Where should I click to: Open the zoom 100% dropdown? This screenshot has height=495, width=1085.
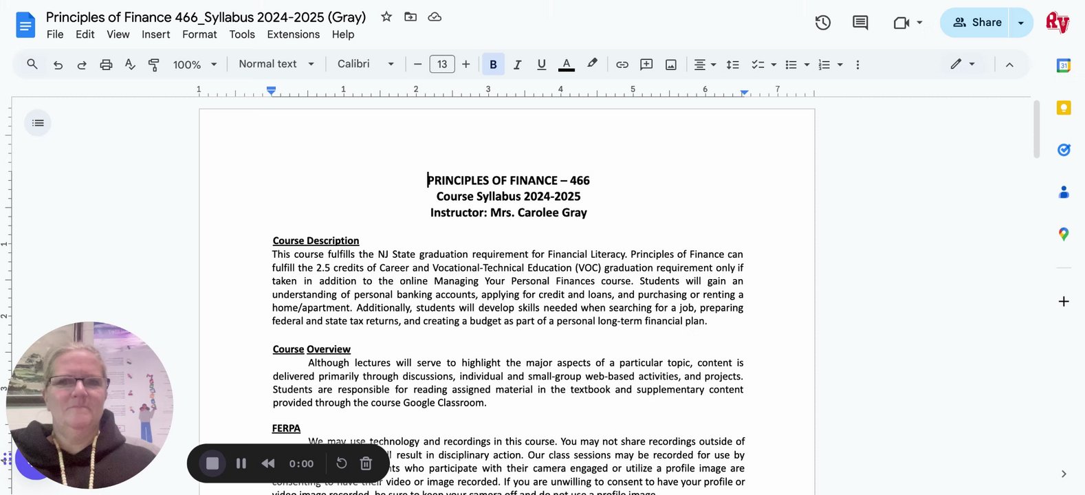tap(195, 65)
